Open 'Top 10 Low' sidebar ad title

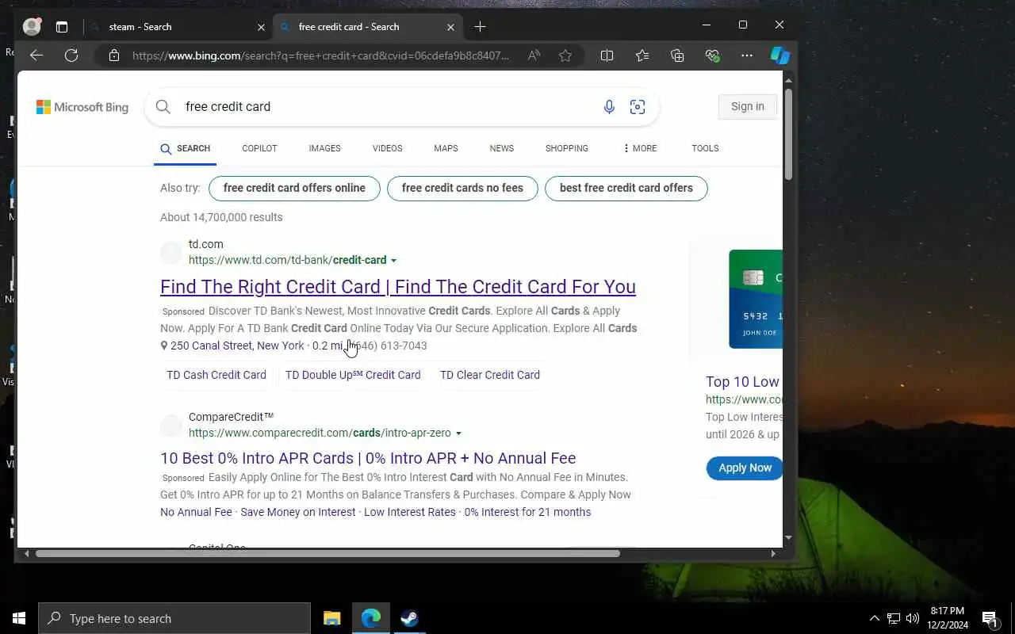pos(743,382)
